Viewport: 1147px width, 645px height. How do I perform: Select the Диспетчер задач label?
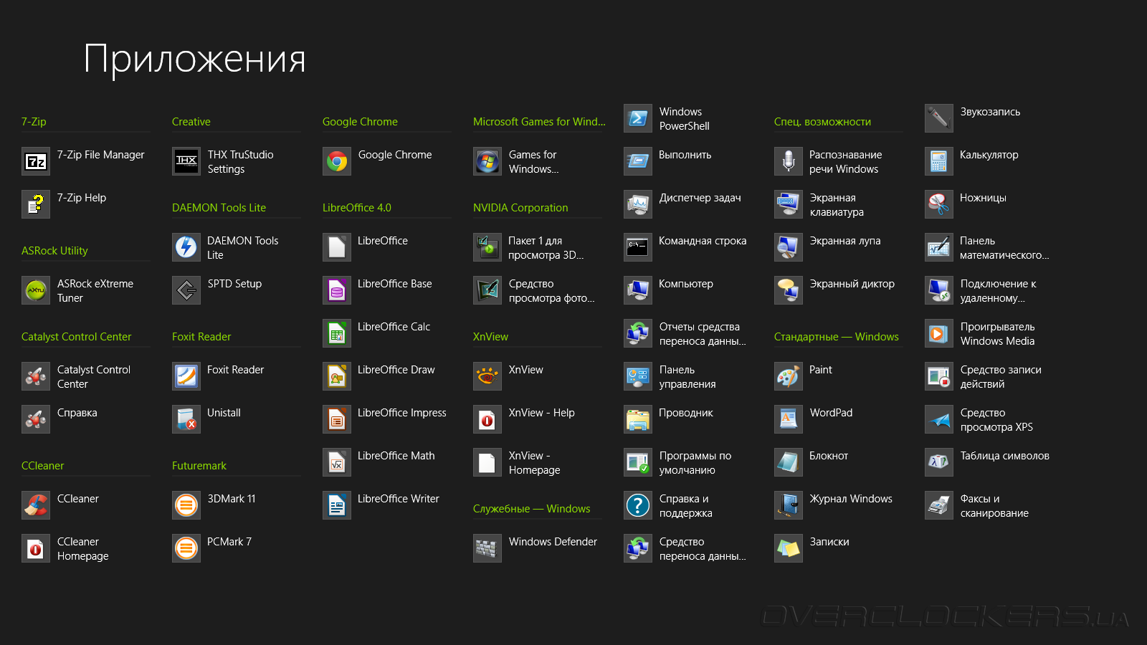point(700,198)
